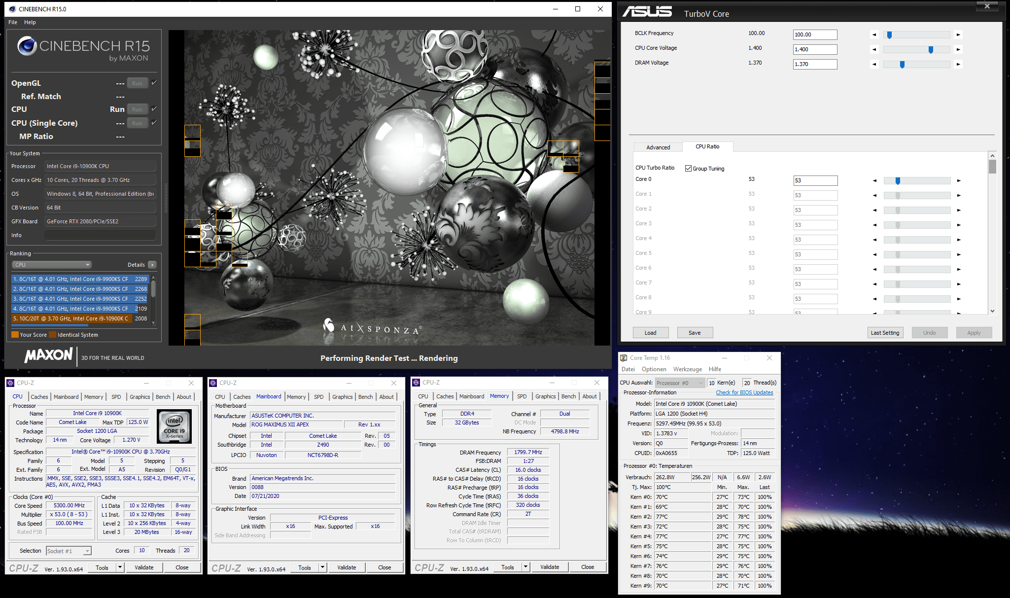Increase CPU Core Voltage with right arrow
The image size is (1010, 598).
958,49
